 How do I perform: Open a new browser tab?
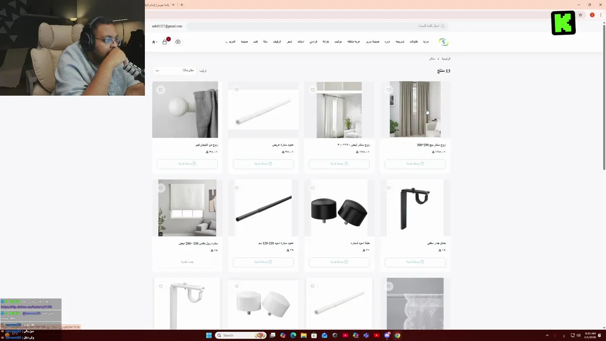click(x=182, y=5)
